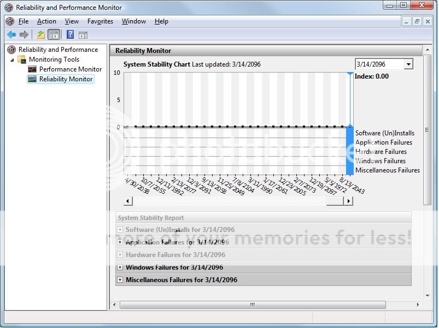439x328 pixels.
Task: Click the Back arrow toolbar icon
Action: [x=11, y=35]
